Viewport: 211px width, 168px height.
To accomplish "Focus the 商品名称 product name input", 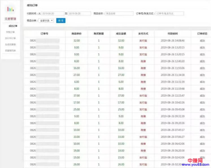I will 119,13.
